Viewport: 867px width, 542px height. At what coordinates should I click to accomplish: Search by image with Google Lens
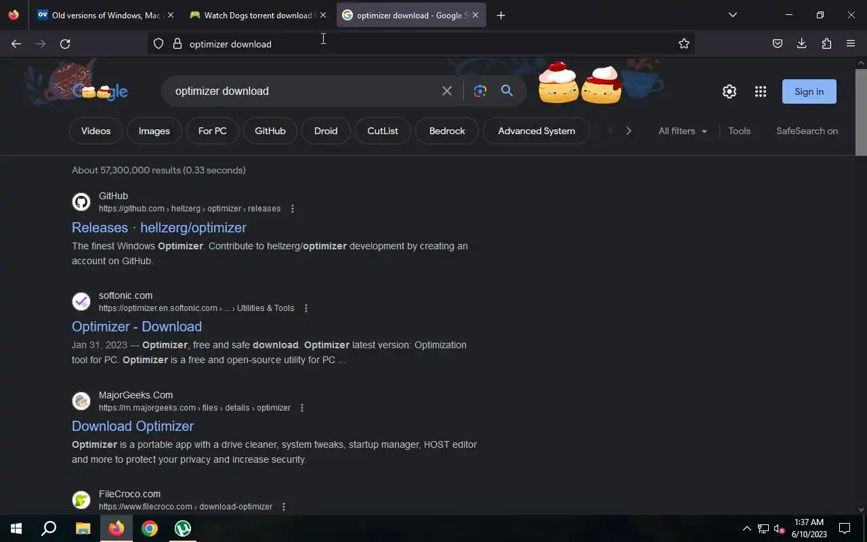click(x=480, y=91)
